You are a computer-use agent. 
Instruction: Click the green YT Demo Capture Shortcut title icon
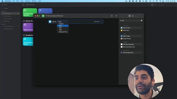click(x=43, y=16)
